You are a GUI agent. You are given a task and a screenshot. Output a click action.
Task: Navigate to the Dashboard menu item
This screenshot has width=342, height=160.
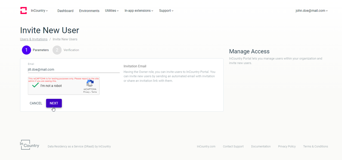click(65, 11)
